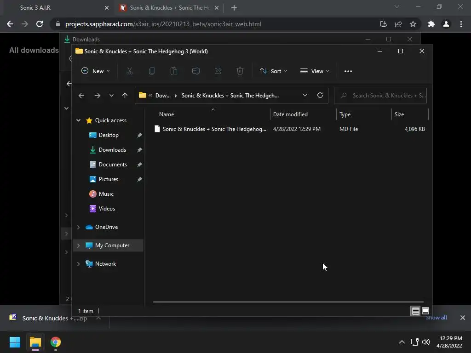
Task: Select Documents in Quick access
Action: click(x=113, y=165)
